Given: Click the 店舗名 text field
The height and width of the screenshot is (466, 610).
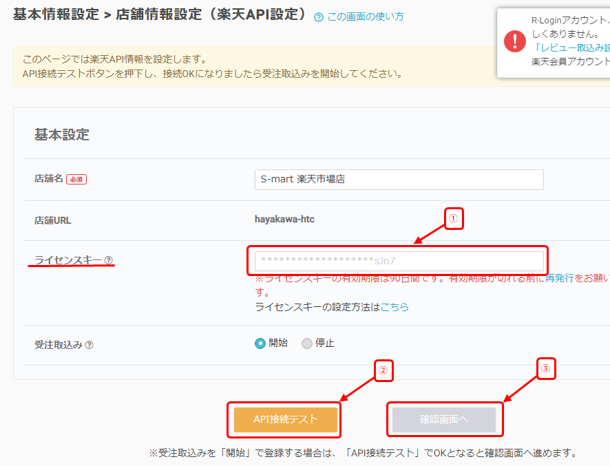Looking at the screenshot, I should tap(399, 180).
